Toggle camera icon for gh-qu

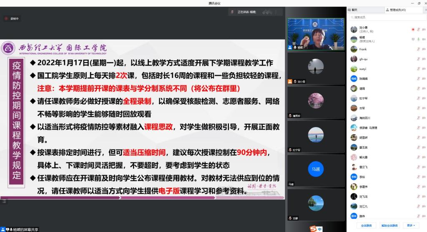point(424,59)
